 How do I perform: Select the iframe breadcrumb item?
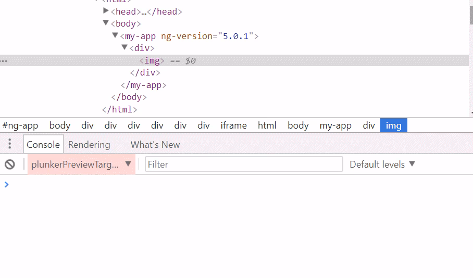(233, 125)
